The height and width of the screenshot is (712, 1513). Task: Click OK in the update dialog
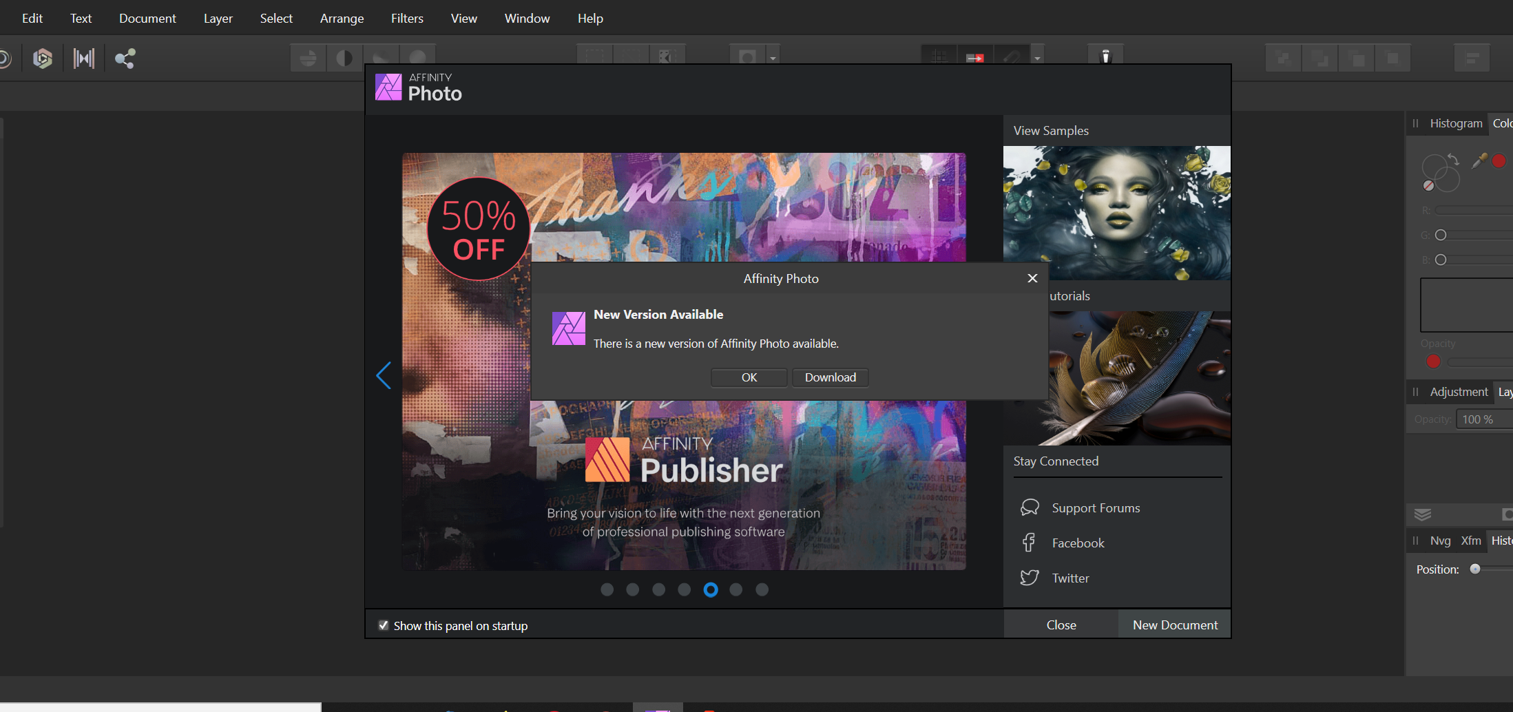pos(749,377)
